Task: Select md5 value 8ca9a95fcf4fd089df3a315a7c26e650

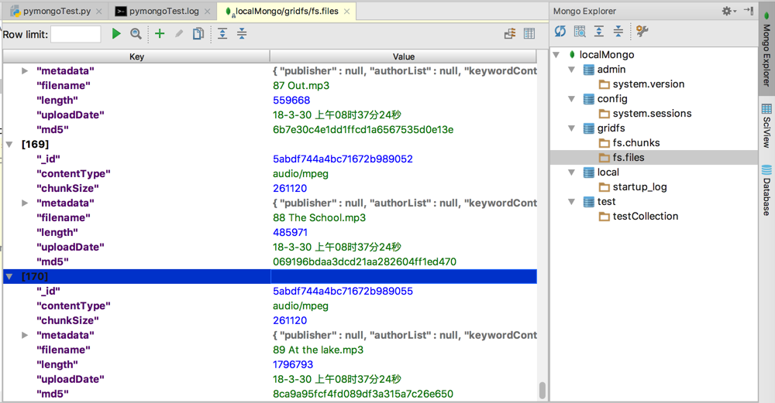Action: pyautogui.click(x=363, y=394)
